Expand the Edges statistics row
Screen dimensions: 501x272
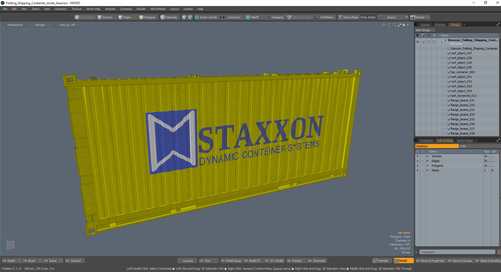point(427,161)
